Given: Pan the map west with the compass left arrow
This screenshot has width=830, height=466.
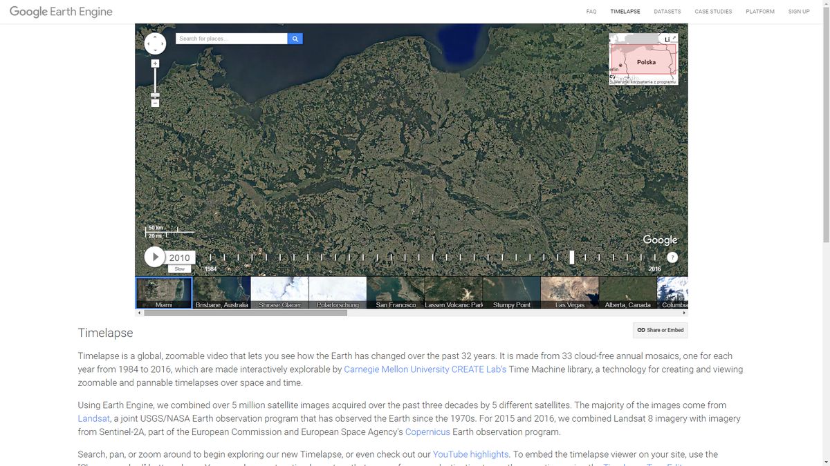Looking at the screenshot, I should click(x=148, y=43).
